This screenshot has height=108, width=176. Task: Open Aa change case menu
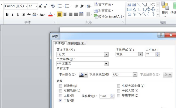42,14
